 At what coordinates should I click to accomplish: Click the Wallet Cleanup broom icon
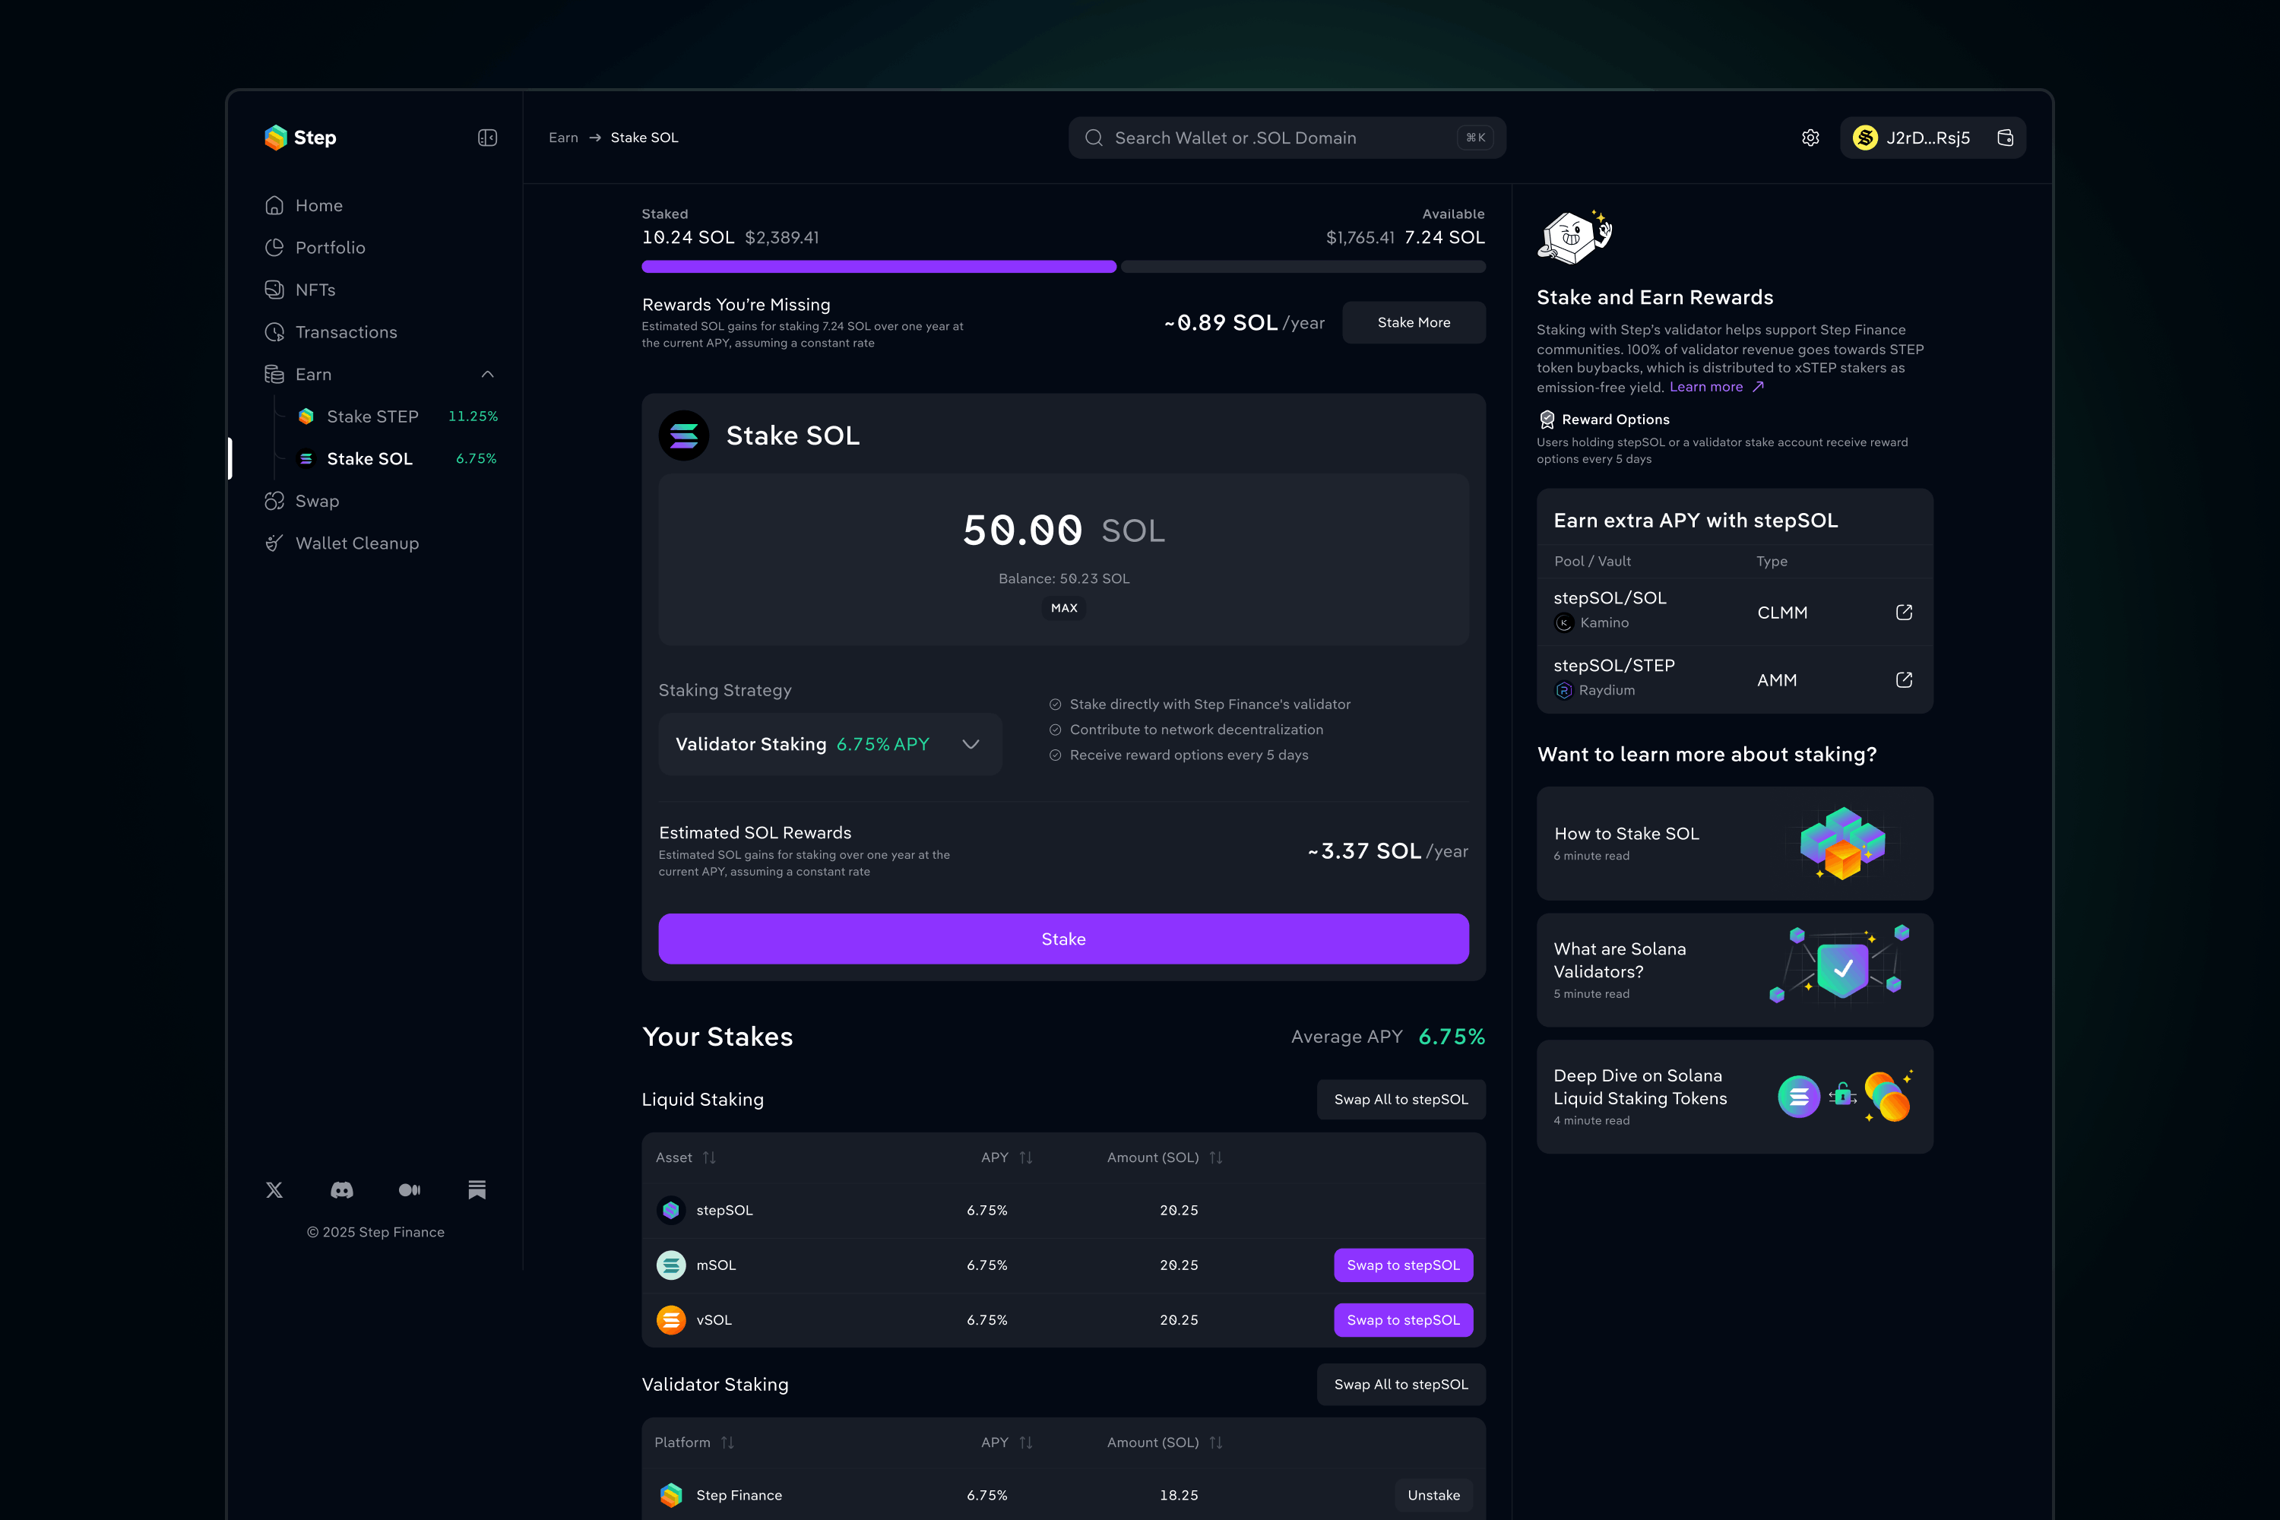[274, 543]
